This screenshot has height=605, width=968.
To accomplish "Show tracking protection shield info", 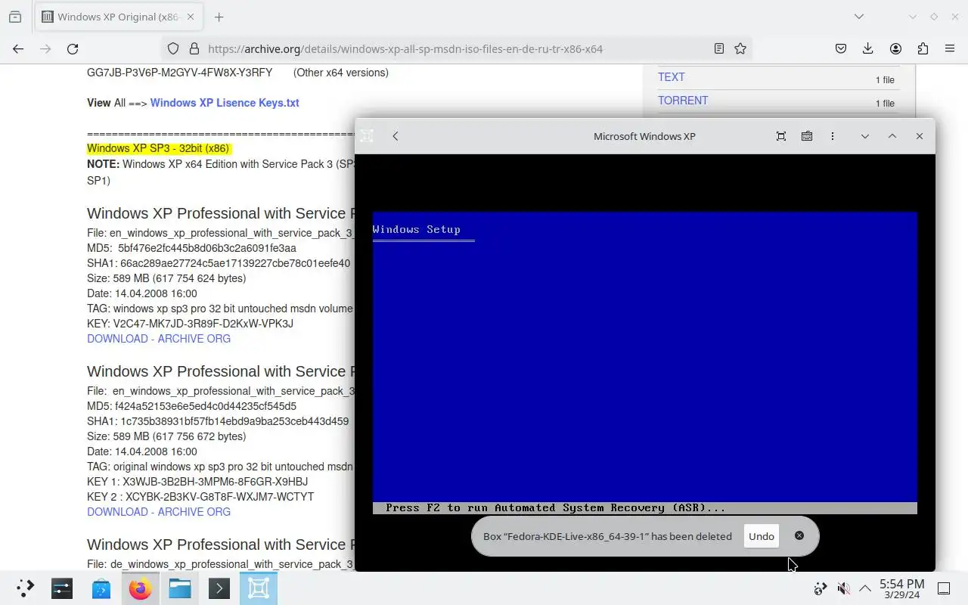I will coord(173,48).
